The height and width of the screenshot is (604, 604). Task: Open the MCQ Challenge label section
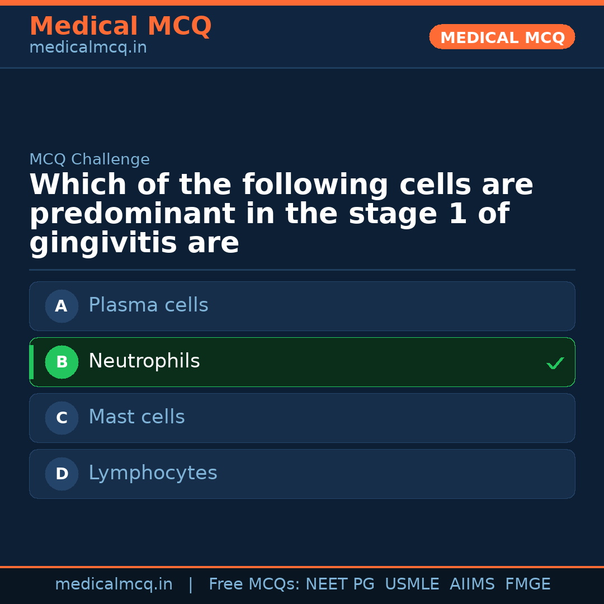coord(89,159)
